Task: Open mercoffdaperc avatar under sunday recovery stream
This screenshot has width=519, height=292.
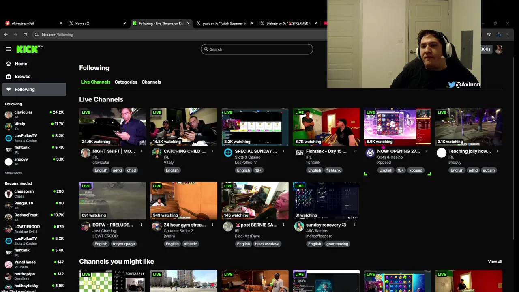Action: point(299,226)
